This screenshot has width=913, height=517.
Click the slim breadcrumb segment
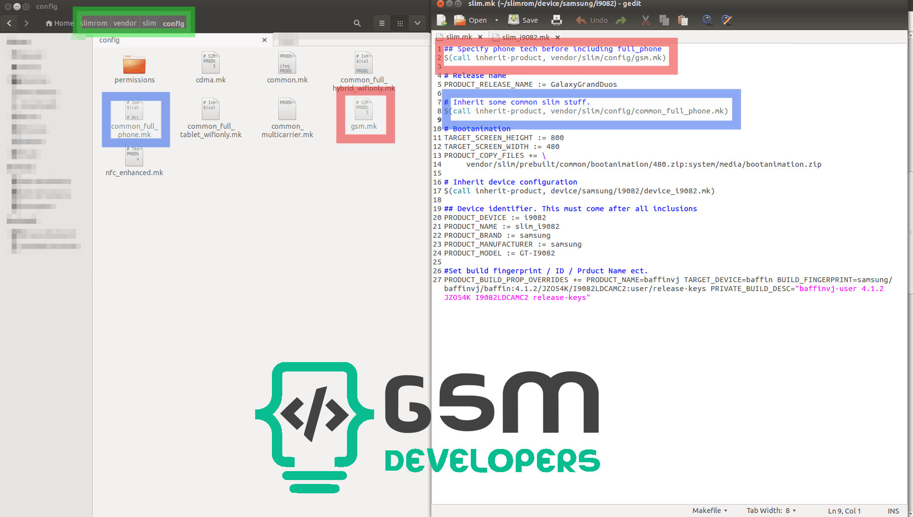(150, 23)
